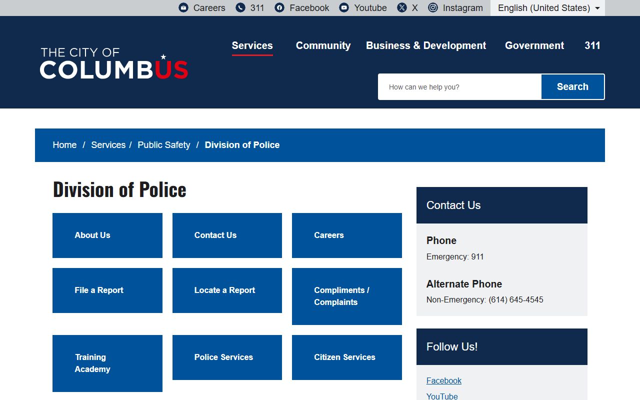Image resolution: width=640 pixels, height=400 pixels.
Task: Click the Facebook link under Follow Us!
Action: [444, 381]
